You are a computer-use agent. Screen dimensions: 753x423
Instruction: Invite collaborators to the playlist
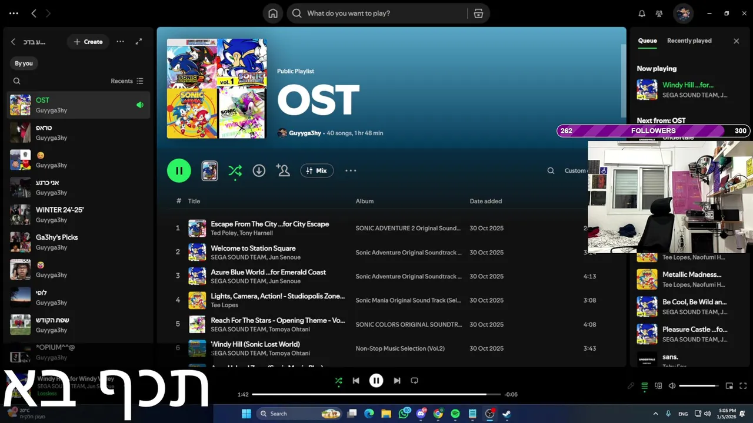(x=283, y=171)
